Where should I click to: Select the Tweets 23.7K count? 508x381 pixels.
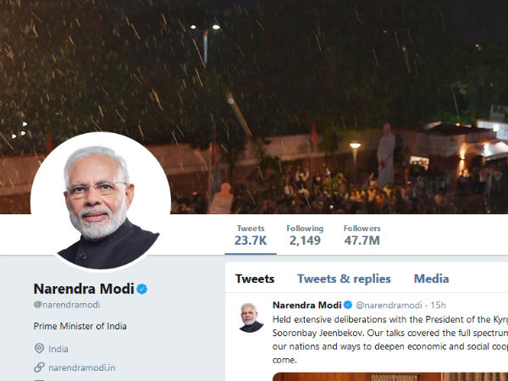coord(251,235)
